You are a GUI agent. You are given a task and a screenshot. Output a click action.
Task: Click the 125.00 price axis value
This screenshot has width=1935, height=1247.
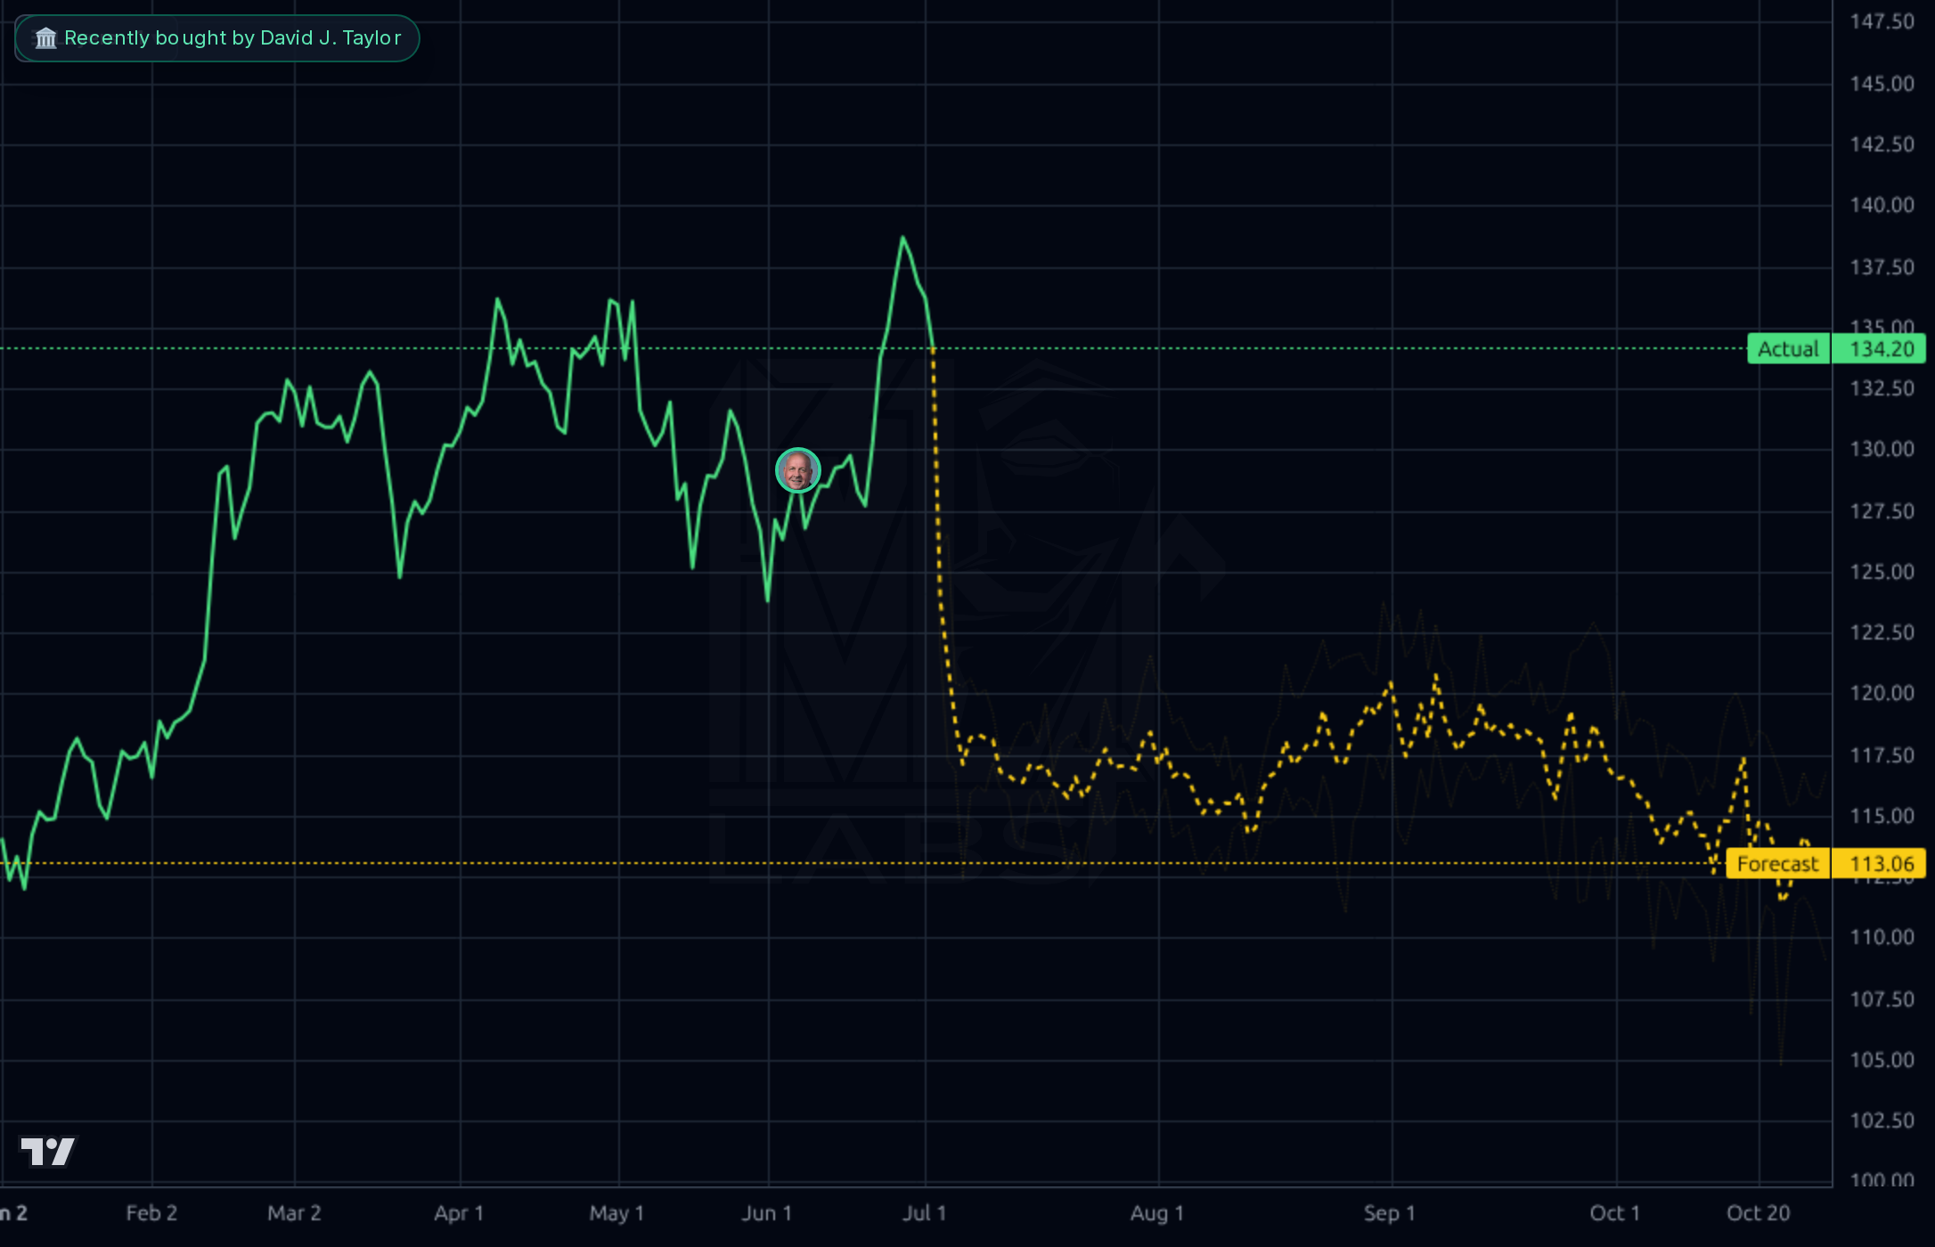pyautogui.click(x=1882, y=572)
